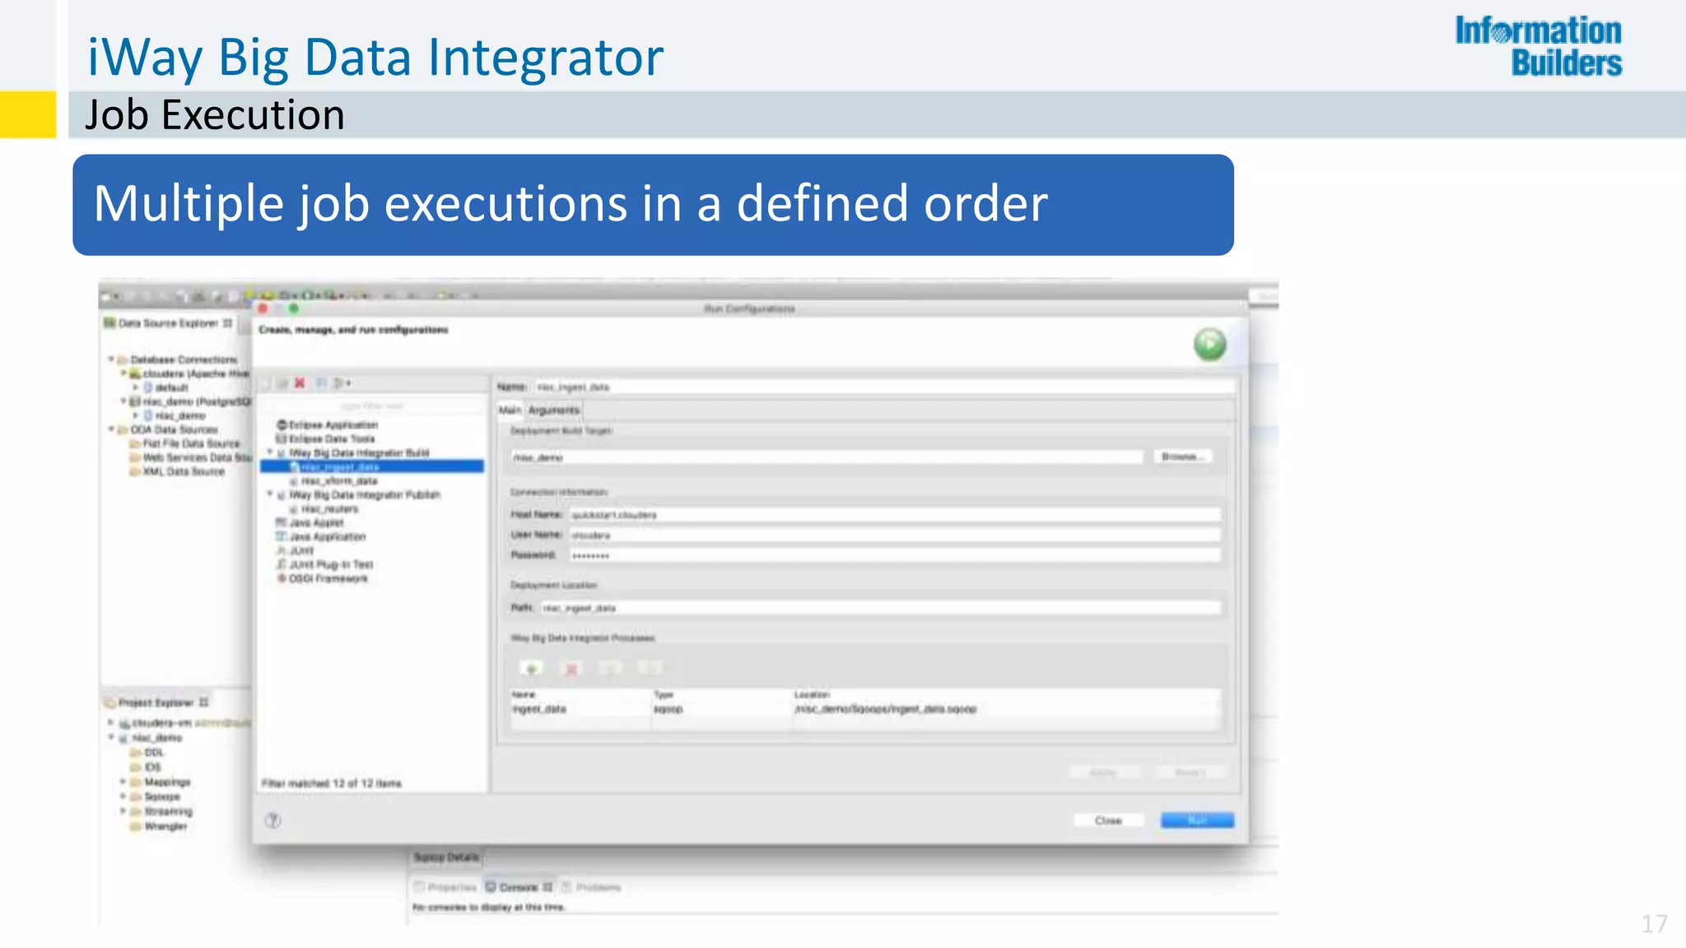This screenshot has height=948, width=1686.
Task: Click the deployment Path input field
Action: [880, 608]
